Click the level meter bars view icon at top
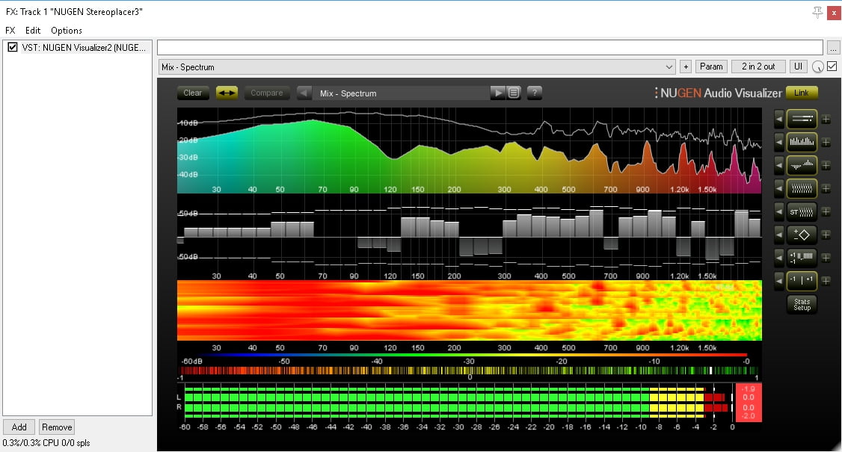 tap(802, 119)
